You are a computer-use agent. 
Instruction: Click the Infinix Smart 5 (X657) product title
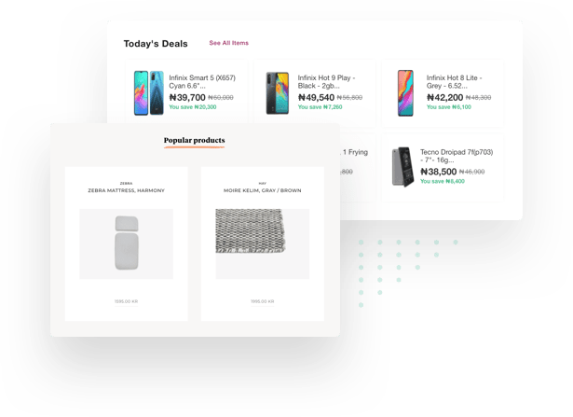[x=199, y=82]
